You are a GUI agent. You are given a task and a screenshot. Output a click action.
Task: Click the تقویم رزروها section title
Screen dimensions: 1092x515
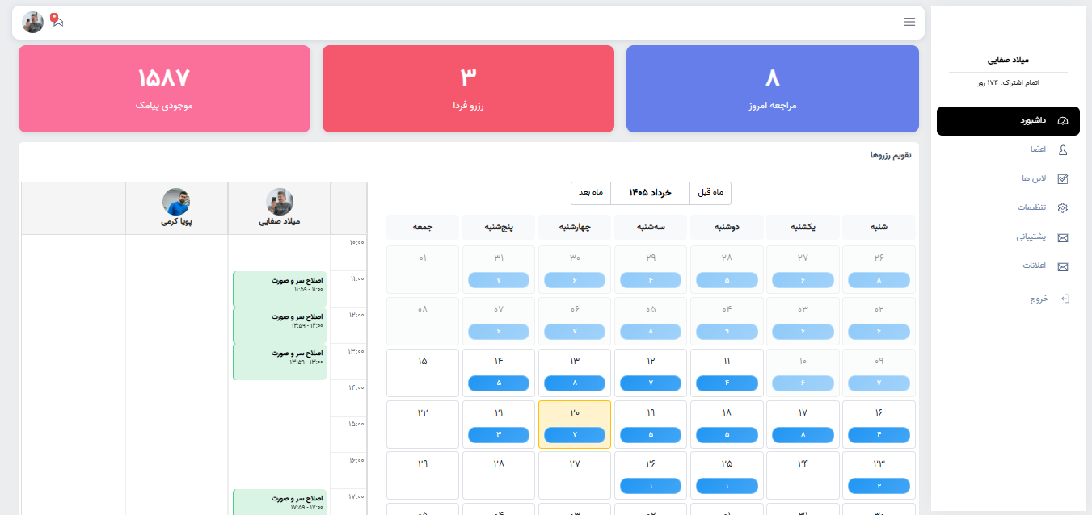click(891, 154)
